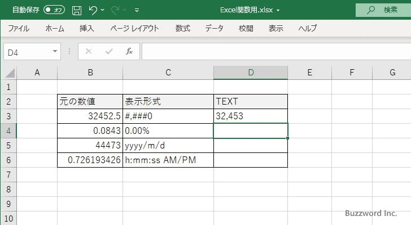
Task: Select row 9 header
Action: [8, 204]
